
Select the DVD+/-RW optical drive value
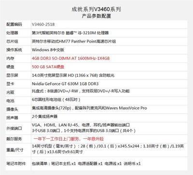tap(81, 91)
